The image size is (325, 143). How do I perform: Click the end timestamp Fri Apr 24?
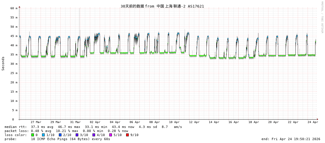pos(290,139)
